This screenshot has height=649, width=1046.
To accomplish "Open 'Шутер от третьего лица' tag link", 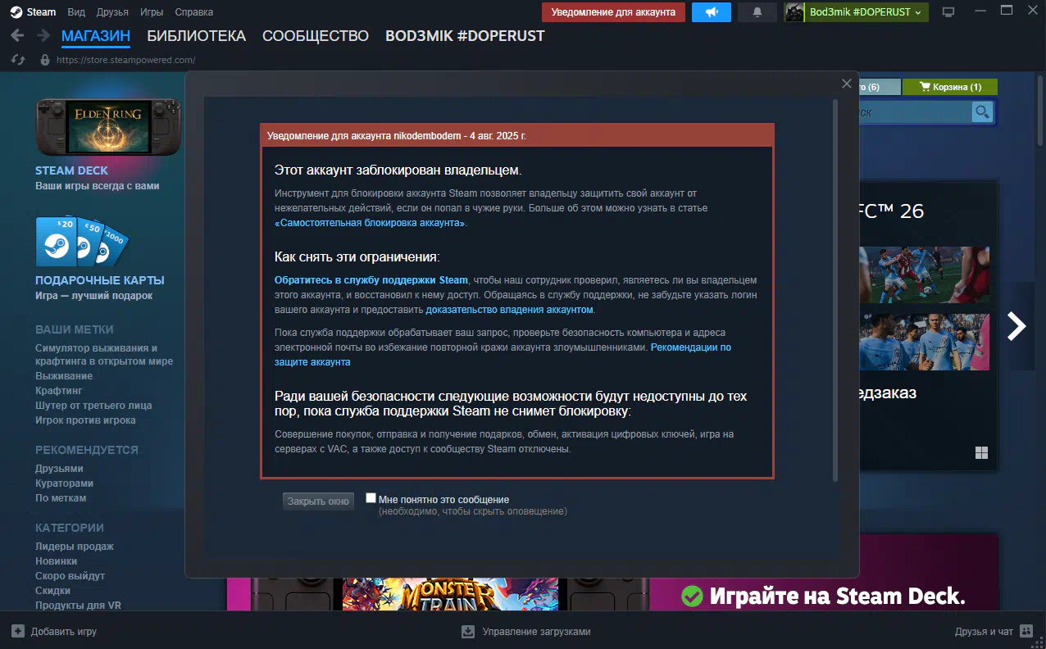I will click(93, 406).
